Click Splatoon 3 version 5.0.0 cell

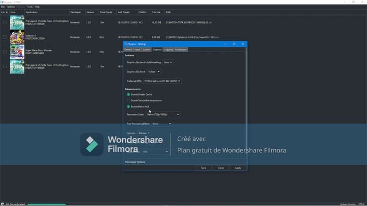[x=88, y=37]
